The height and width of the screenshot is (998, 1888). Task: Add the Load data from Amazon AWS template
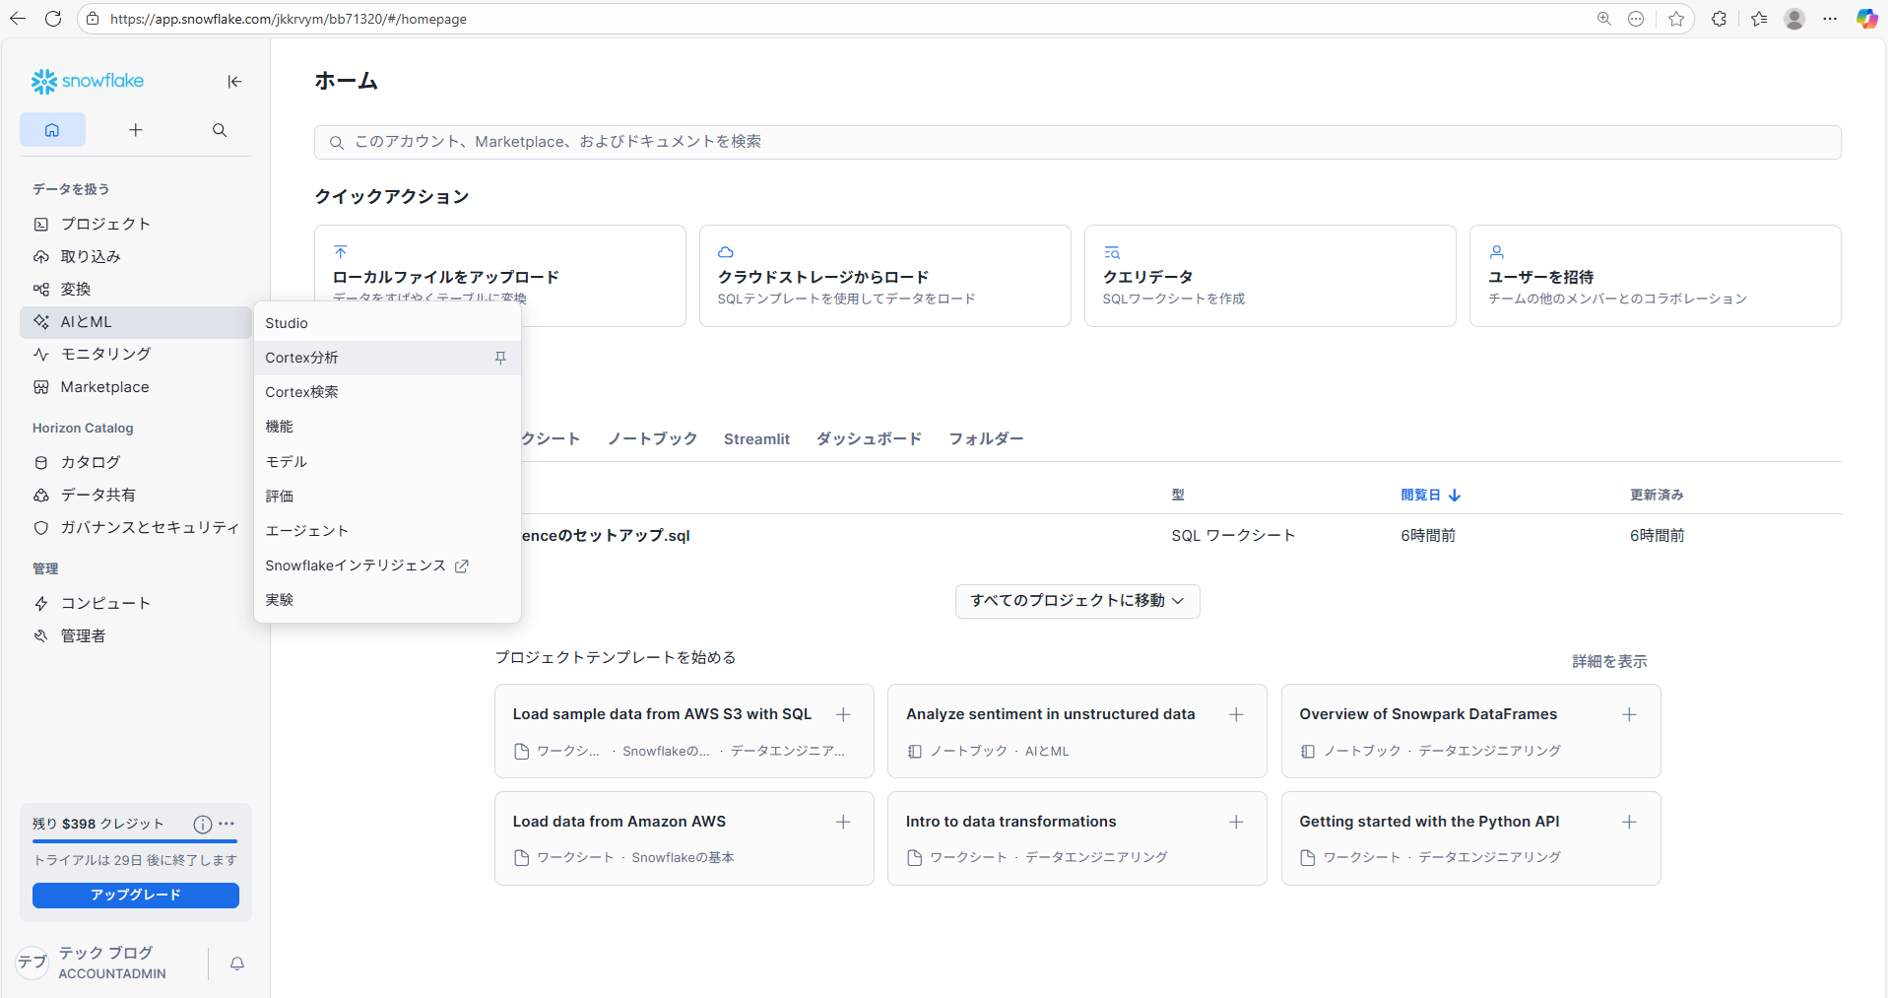843,822
